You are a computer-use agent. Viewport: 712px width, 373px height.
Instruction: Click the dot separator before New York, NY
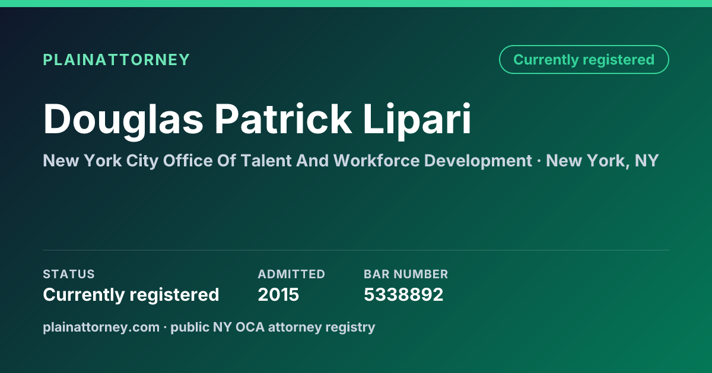pyautogui.click(x=539, y=161)
